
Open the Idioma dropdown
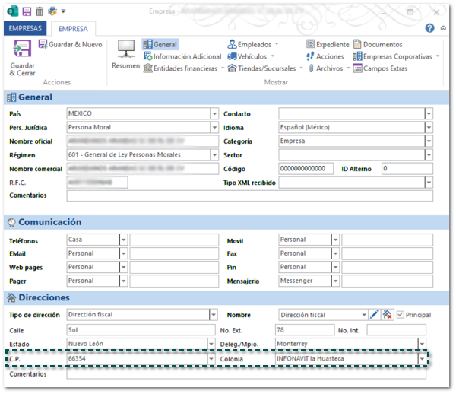point(428,128)
